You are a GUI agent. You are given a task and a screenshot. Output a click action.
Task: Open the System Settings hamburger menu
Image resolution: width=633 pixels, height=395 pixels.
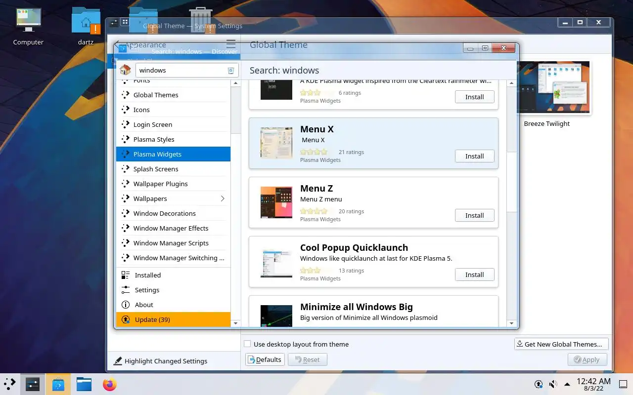[230, 44]
